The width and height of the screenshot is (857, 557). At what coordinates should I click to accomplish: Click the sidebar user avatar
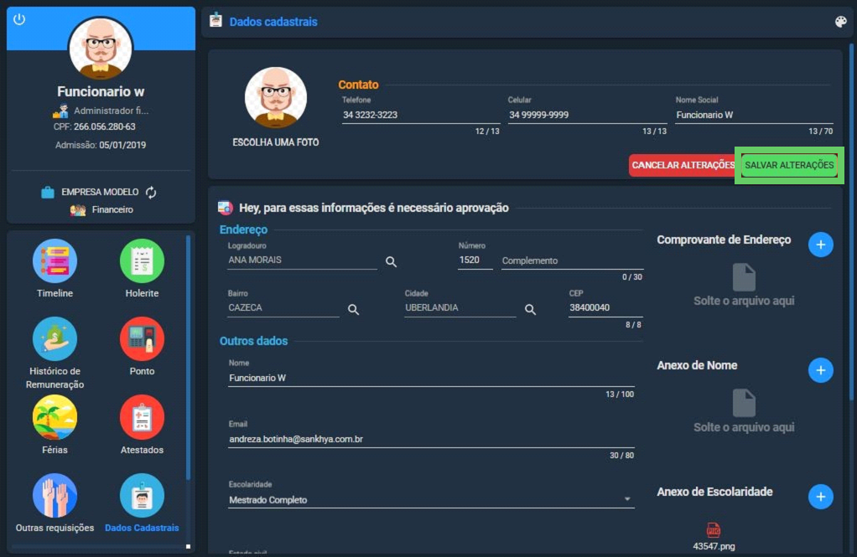click(101, 48)
